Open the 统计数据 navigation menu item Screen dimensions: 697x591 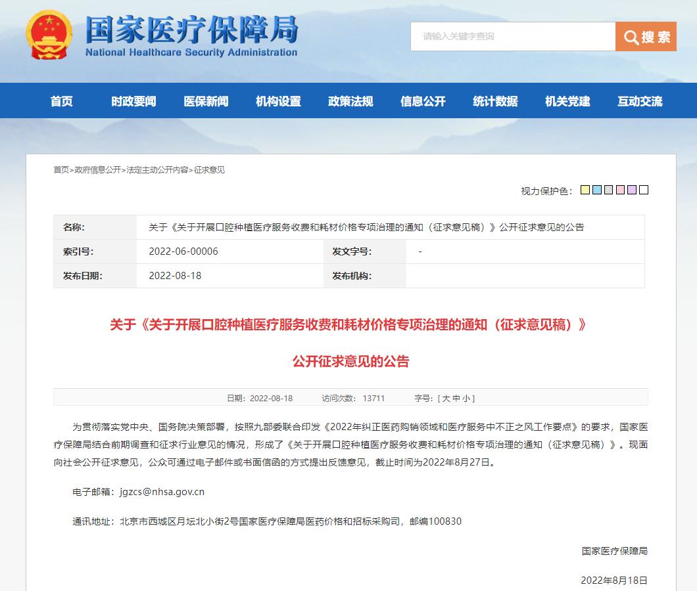pos(494,100)
